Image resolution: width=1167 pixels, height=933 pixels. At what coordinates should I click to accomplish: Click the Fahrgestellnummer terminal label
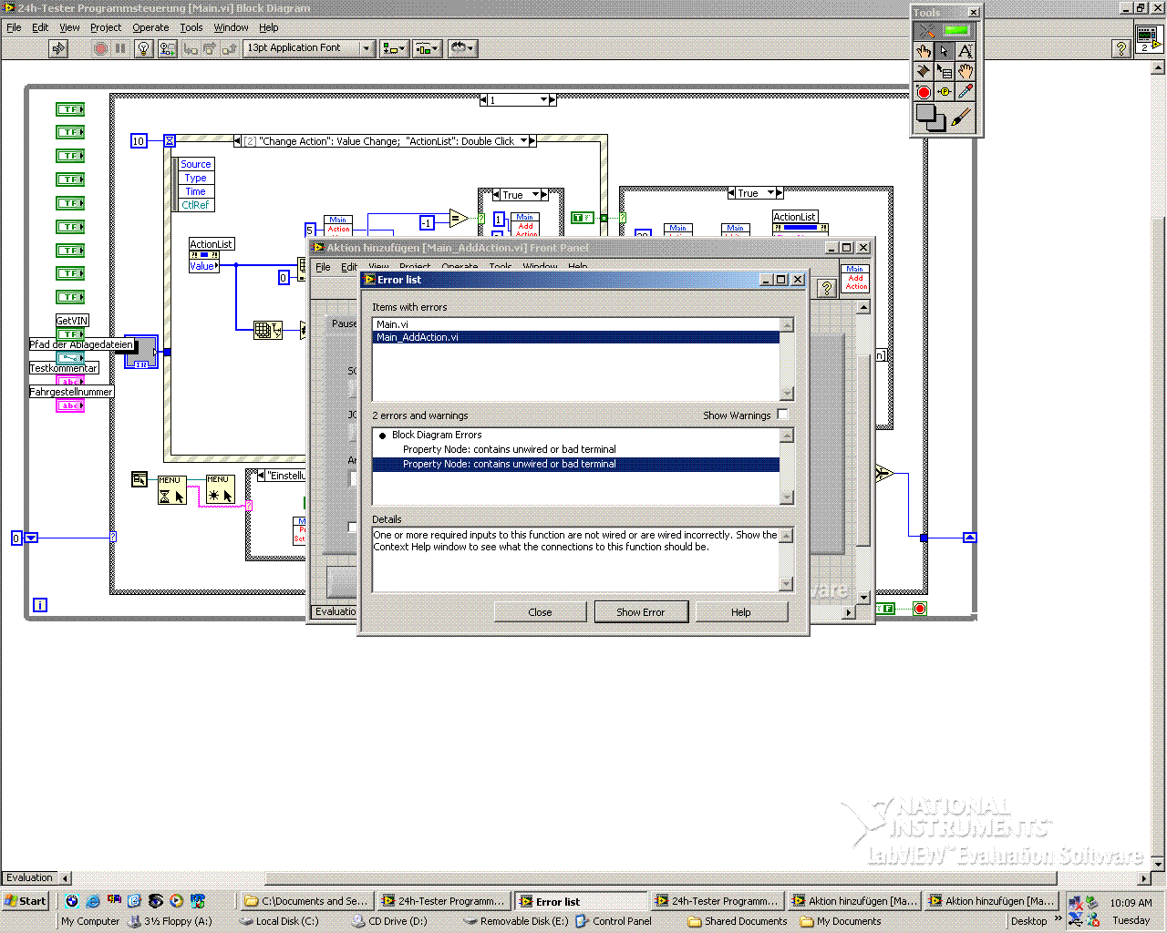(71, 392)
